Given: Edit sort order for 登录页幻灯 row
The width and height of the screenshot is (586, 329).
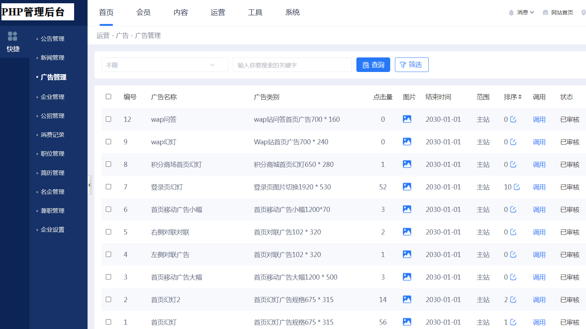Looking at the screenshot, I should coord(517,187).
